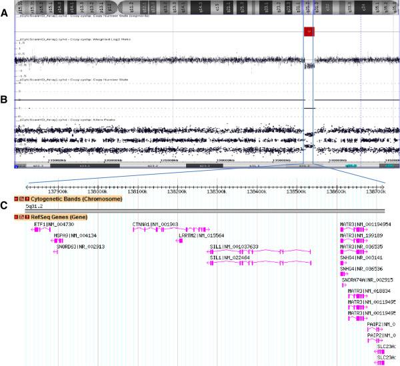This screenshot has height=366, width=400.
Task: Select the MATR3|NM_018834 label
Action: tap(369, 291)
